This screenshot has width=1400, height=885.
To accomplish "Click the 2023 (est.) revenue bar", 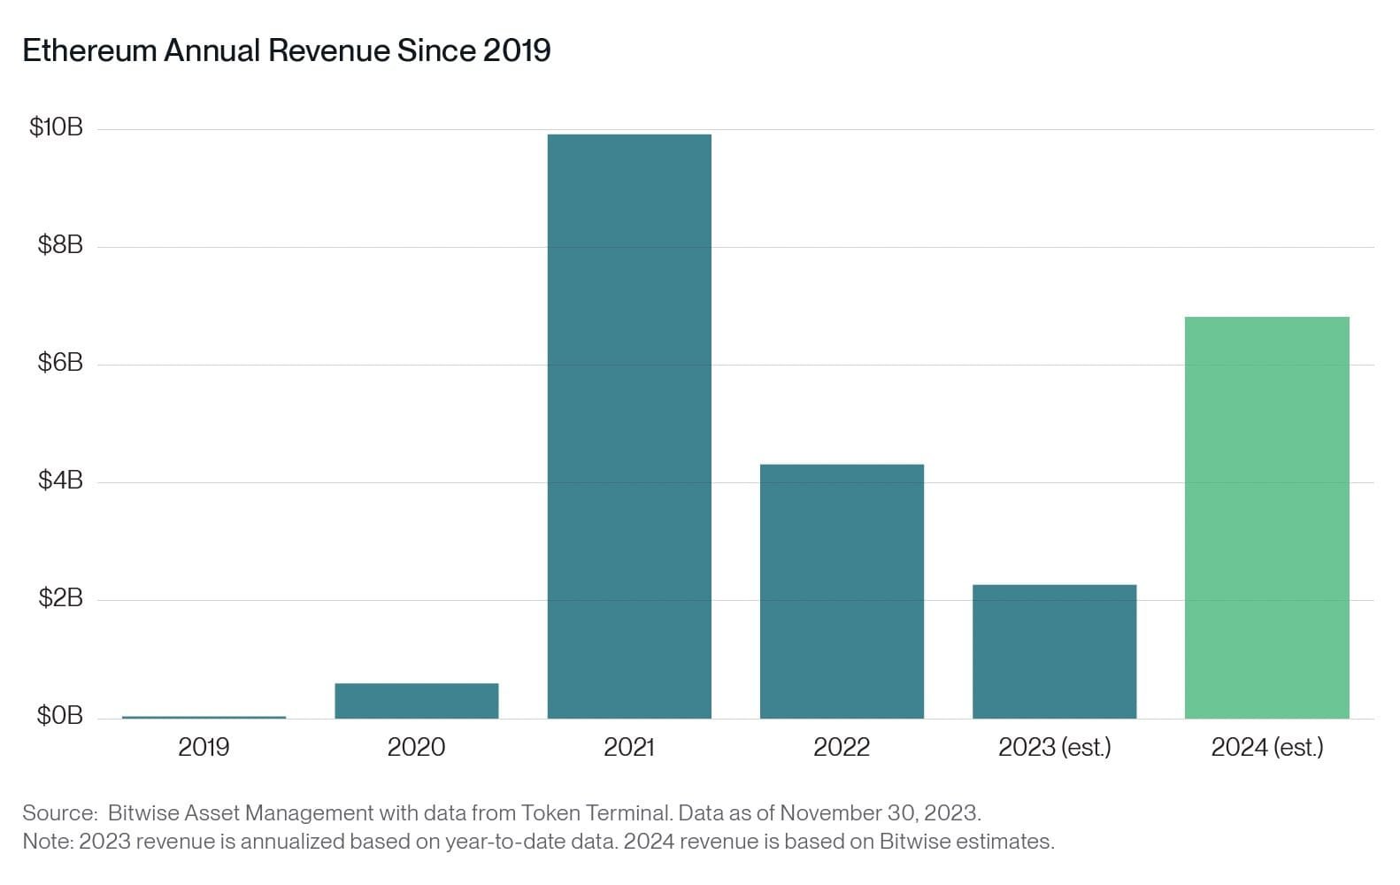I will [x=1054, y=650].
